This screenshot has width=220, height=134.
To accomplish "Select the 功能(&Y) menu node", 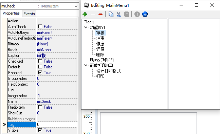I will point(97,27).
